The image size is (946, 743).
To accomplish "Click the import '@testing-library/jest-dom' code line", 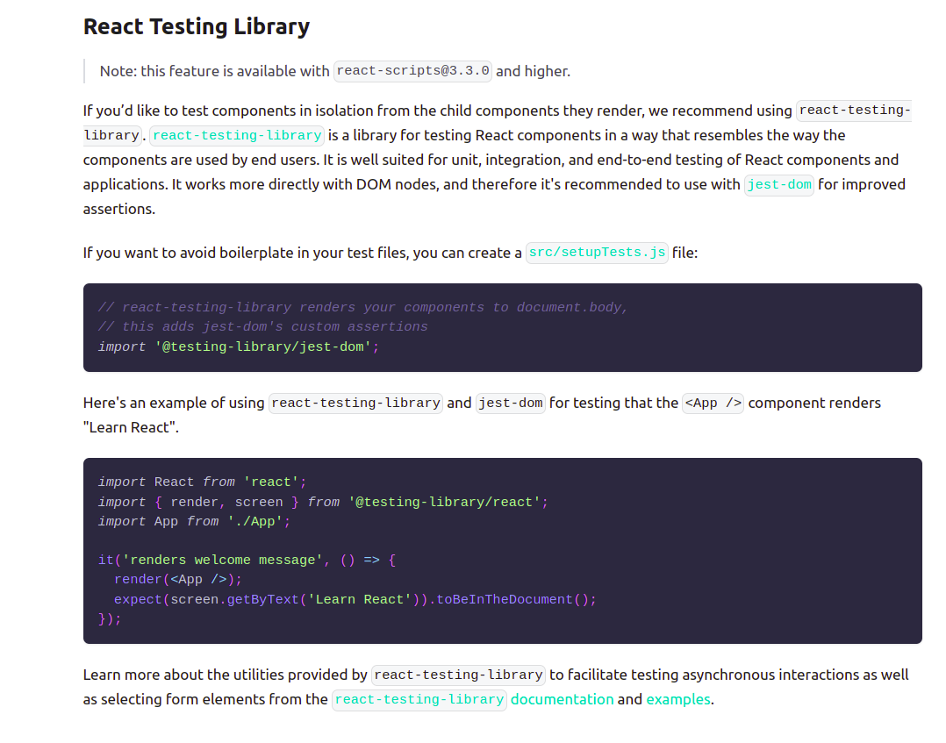I will point(239,346).
